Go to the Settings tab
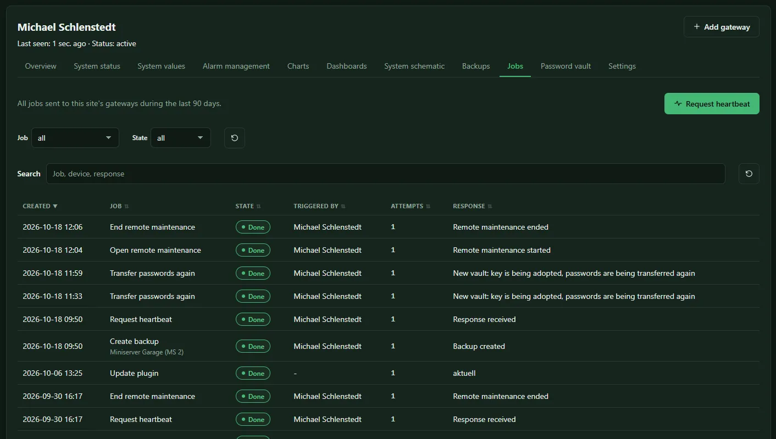The image size is (776, 439). coord(622,66)
